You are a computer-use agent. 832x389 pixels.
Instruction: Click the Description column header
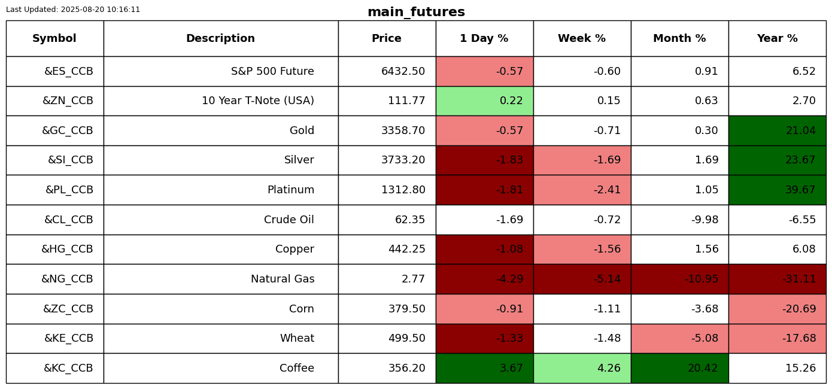point(220,38)
